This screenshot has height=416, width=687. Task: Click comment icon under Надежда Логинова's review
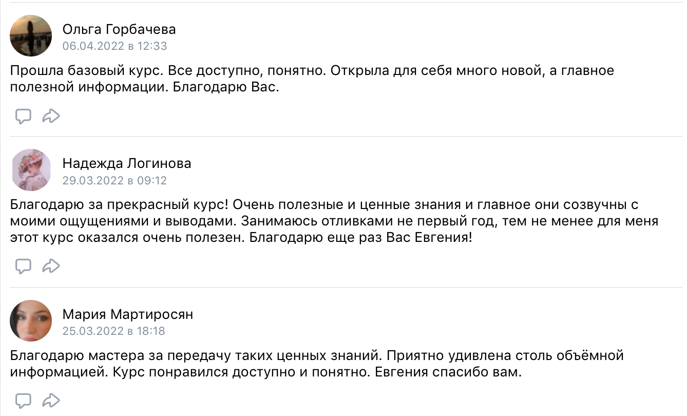(23, 266)
